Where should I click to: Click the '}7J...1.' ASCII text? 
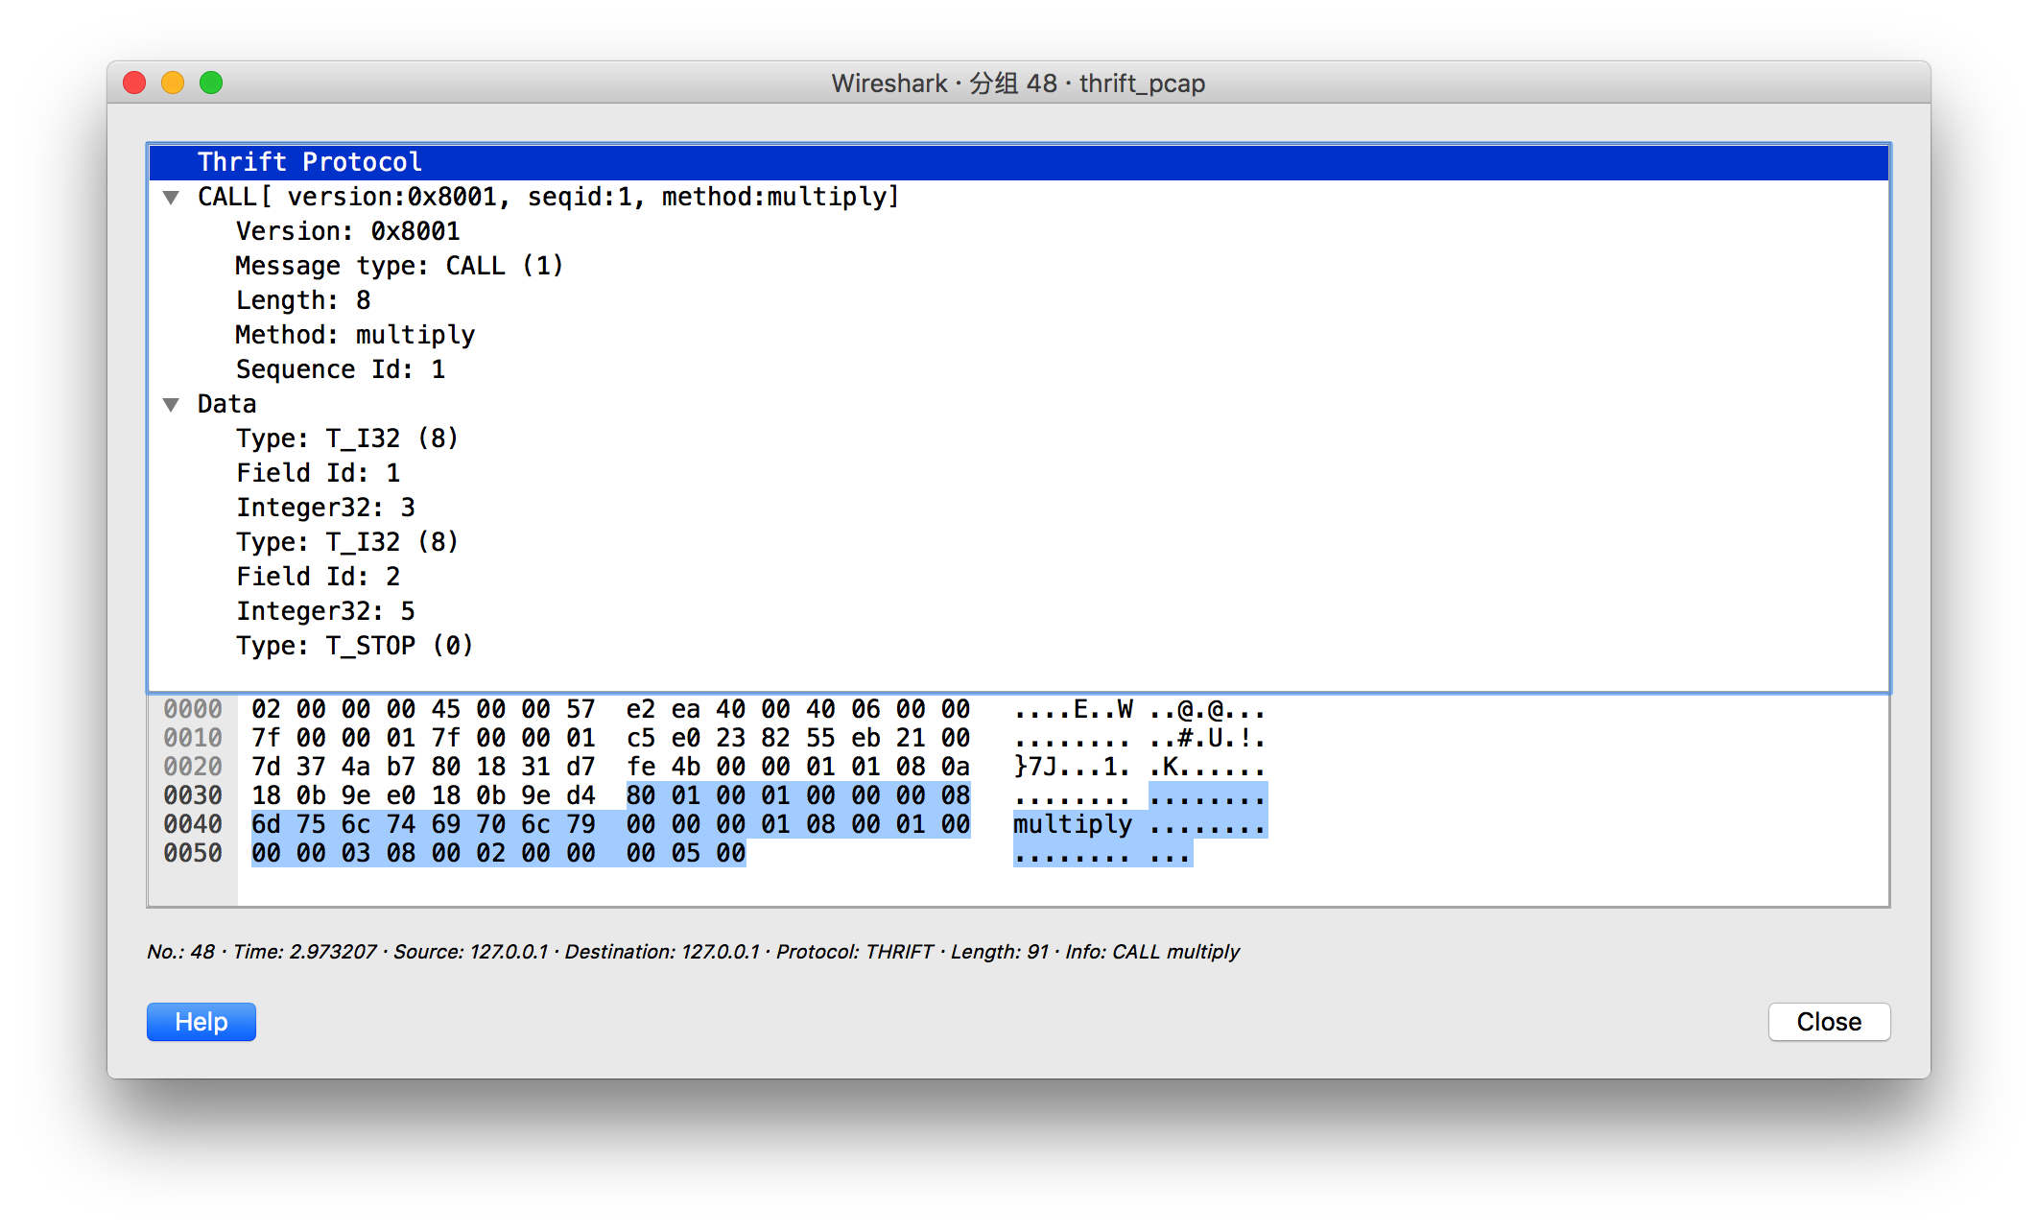click(x=1073, y=767)
